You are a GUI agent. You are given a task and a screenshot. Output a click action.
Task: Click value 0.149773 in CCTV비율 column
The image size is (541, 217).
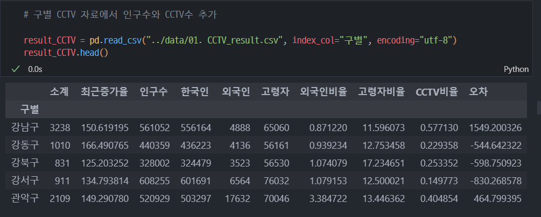(x=439, y=181)
